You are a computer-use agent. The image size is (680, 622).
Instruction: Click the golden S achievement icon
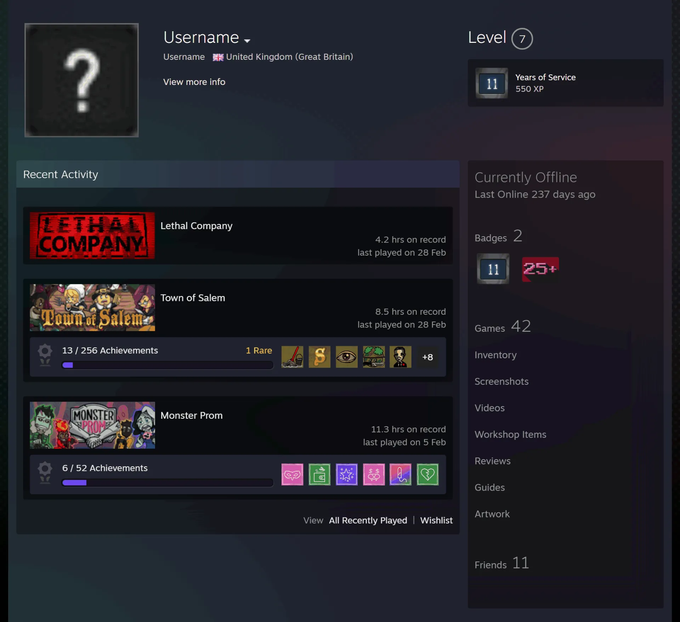(x=319, y=357)
